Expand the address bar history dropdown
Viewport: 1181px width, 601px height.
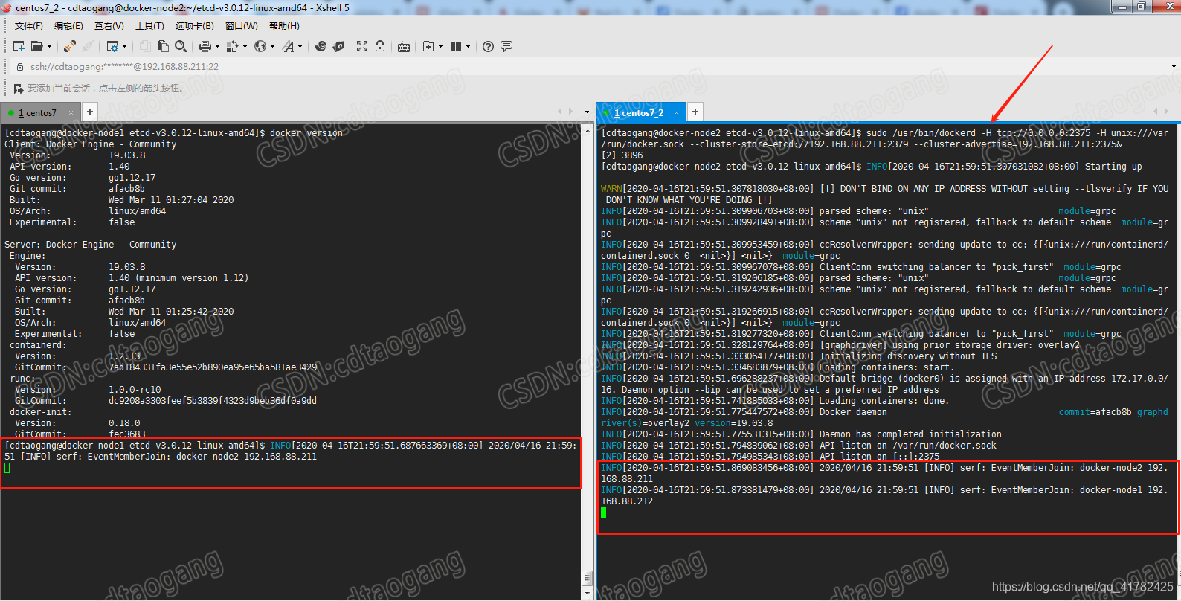(x=1174, y=67)
